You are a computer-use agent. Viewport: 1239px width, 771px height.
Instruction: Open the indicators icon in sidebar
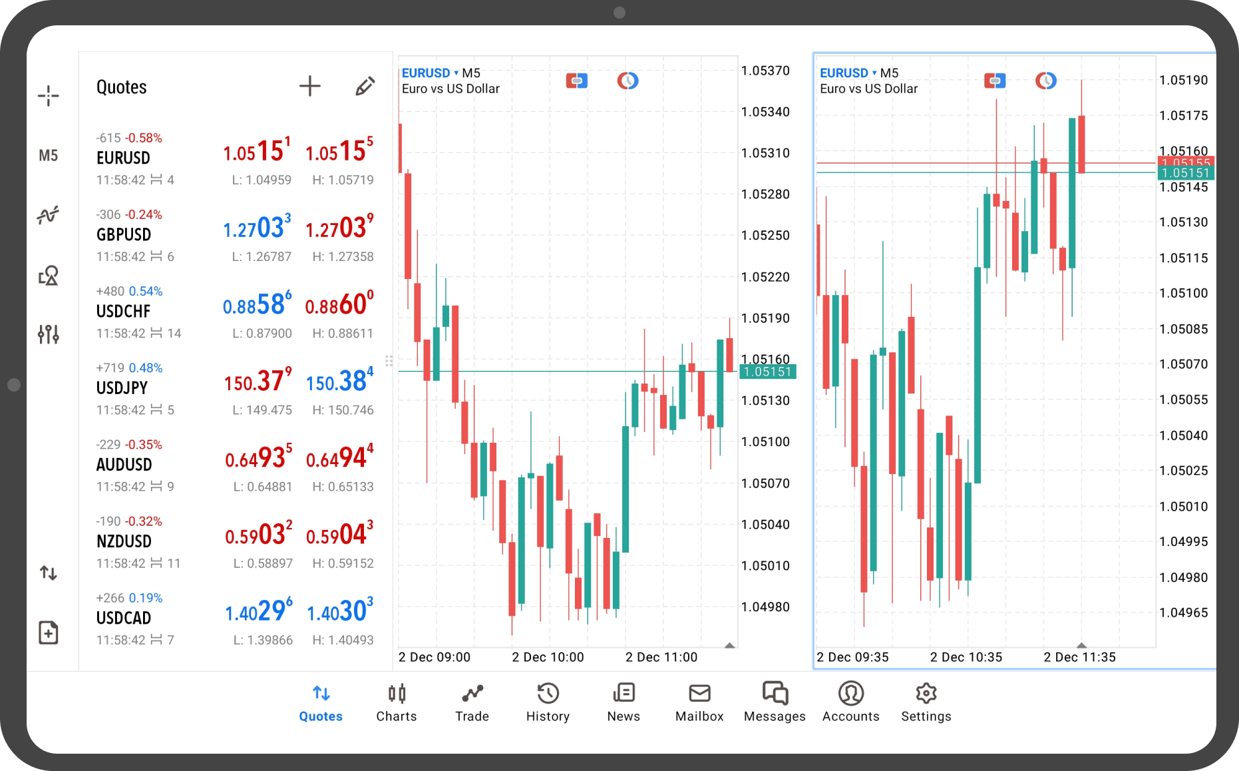click(x=48, y=214)
